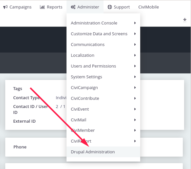Open the Campaigns menu
The height and width of the screenshot is (169, 191).
coord(17,7)
